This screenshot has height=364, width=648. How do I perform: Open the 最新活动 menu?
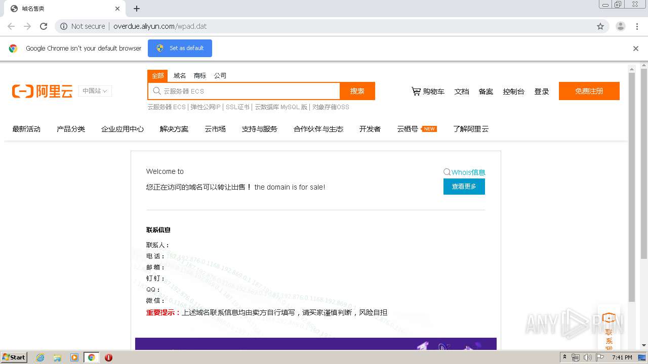tap(26, 129)
